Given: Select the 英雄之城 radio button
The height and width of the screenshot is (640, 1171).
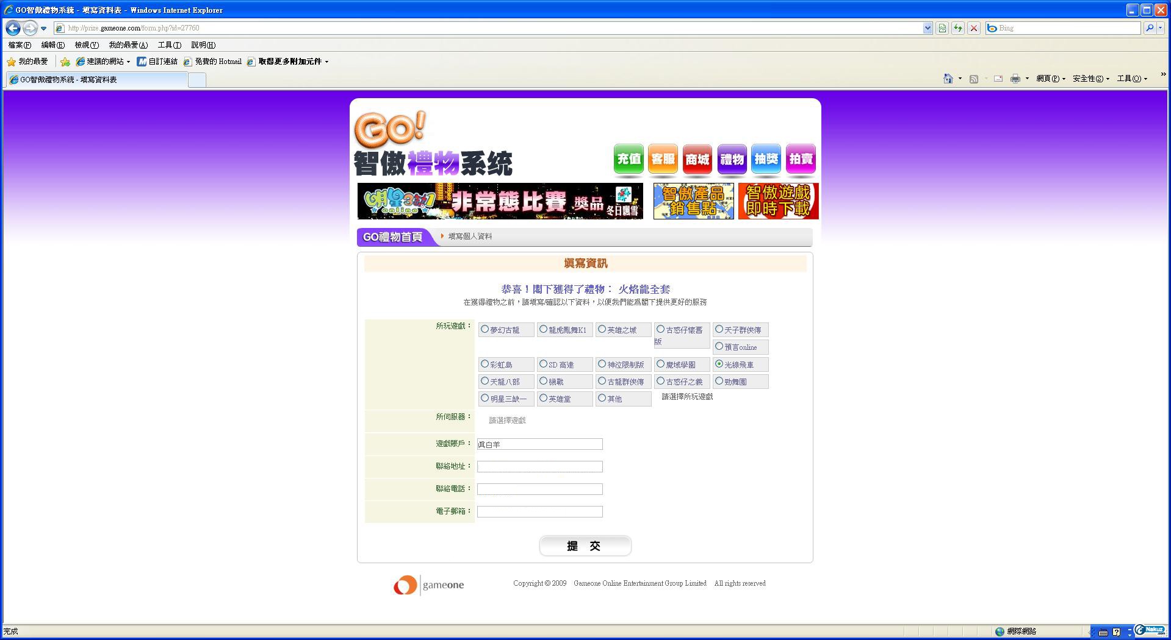Looking at the screenshot, I should point(602,329).
